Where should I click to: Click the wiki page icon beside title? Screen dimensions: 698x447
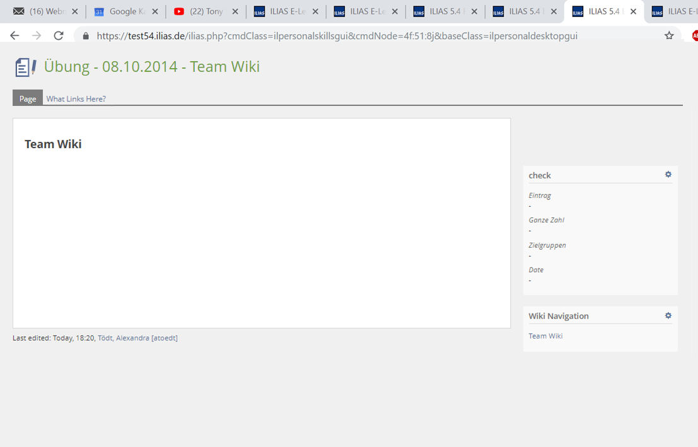pos(25,67)
